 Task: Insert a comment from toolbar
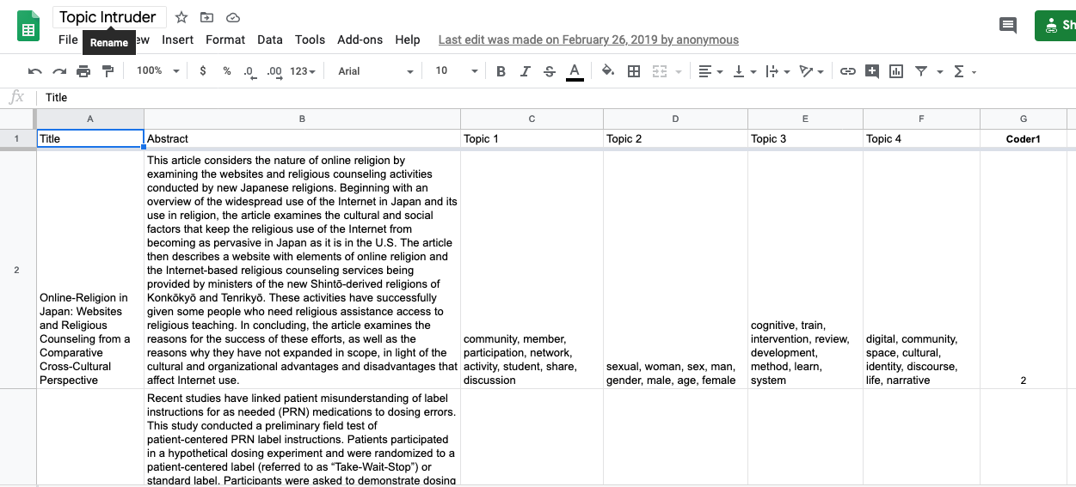coord(872,71)
